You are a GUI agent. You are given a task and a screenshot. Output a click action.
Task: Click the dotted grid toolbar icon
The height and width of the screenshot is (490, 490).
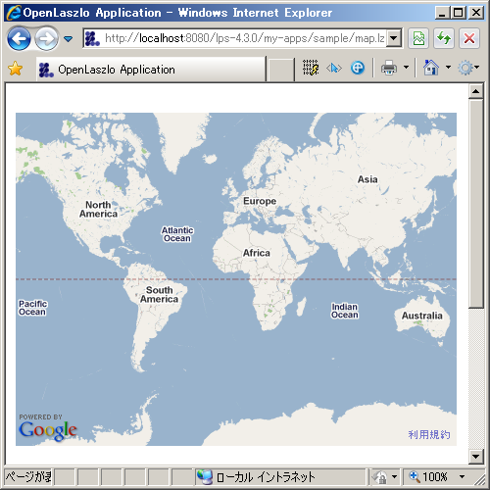(311, 68)
